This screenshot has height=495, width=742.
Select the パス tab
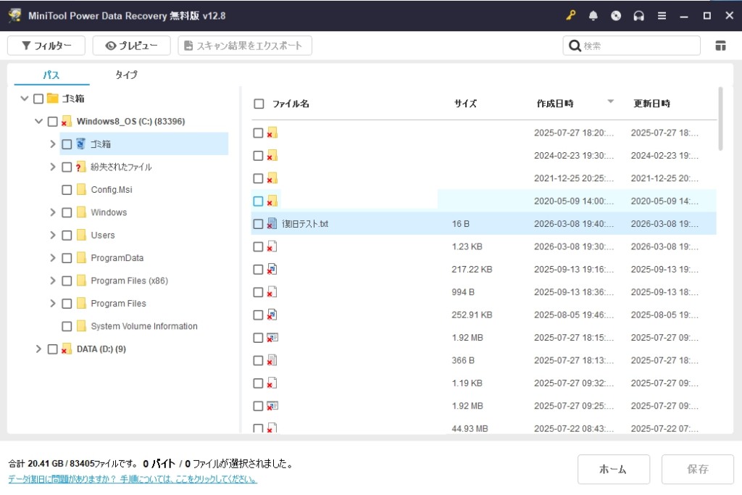pyautogui.click(x=51, y=75)
